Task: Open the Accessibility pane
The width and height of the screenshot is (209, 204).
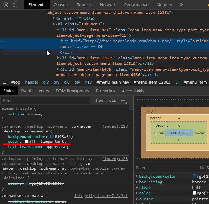Action: tap(133, 91)
